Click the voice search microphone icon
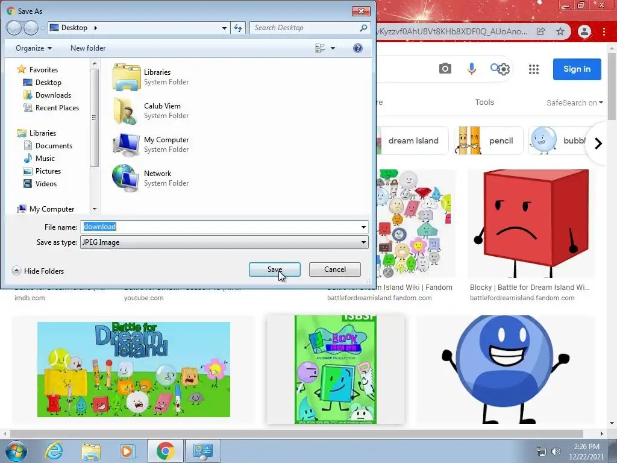 point(471,69)
